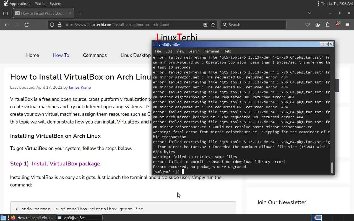Open the Firefox account icon
Image resolution: width=354 pixels, height=221 pixels.
pyautogui.click(x=317, y=25)
